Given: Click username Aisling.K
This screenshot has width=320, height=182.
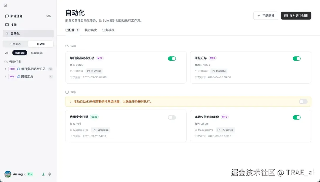Looking at the screenshot, I should point(19,174).
